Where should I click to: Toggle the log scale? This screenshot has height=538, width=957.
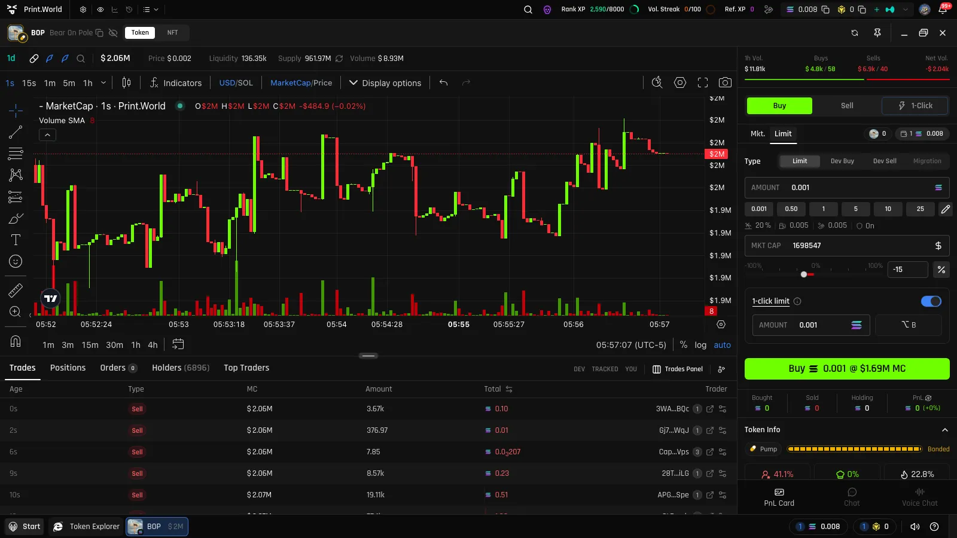click(700, 345)
